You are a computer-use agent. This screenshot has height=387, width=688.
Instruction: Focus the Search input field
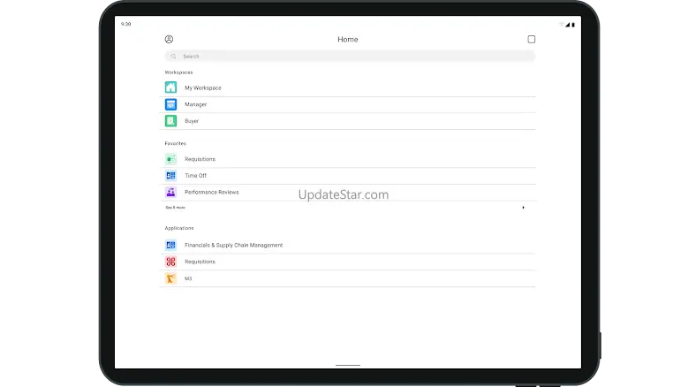(x=350, y=57)
